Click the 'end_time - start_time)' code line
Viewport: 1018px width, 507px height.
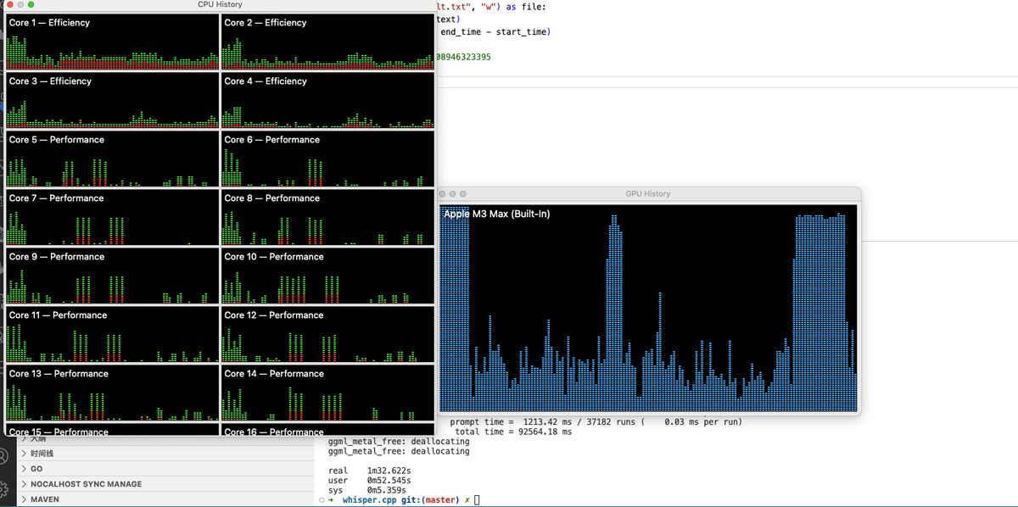pyautogui.click(x=495, y=32)
